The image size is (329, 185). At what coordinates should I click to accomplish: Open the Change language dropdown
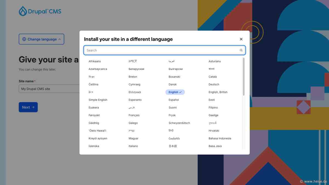pos(41,39)
